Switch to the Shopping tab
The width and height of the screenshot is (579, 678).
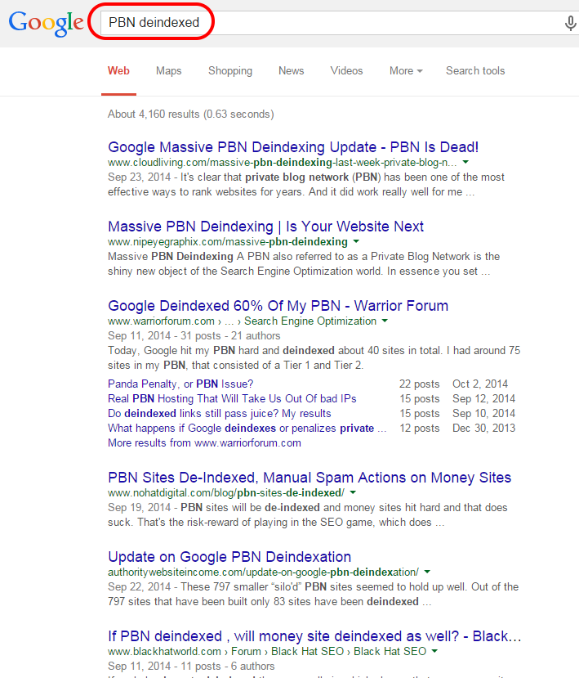pos(230,71)
